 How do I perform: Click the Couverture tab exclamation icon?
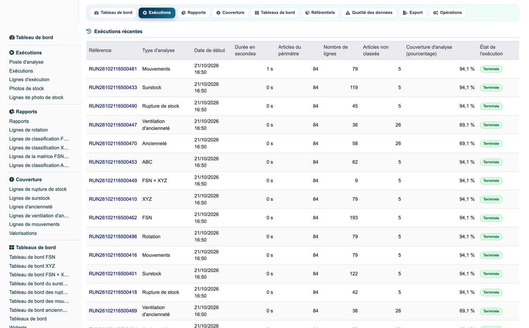218,13
